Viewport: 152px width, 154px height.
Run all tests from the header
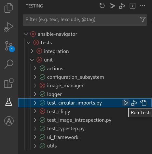click(112, 6)
